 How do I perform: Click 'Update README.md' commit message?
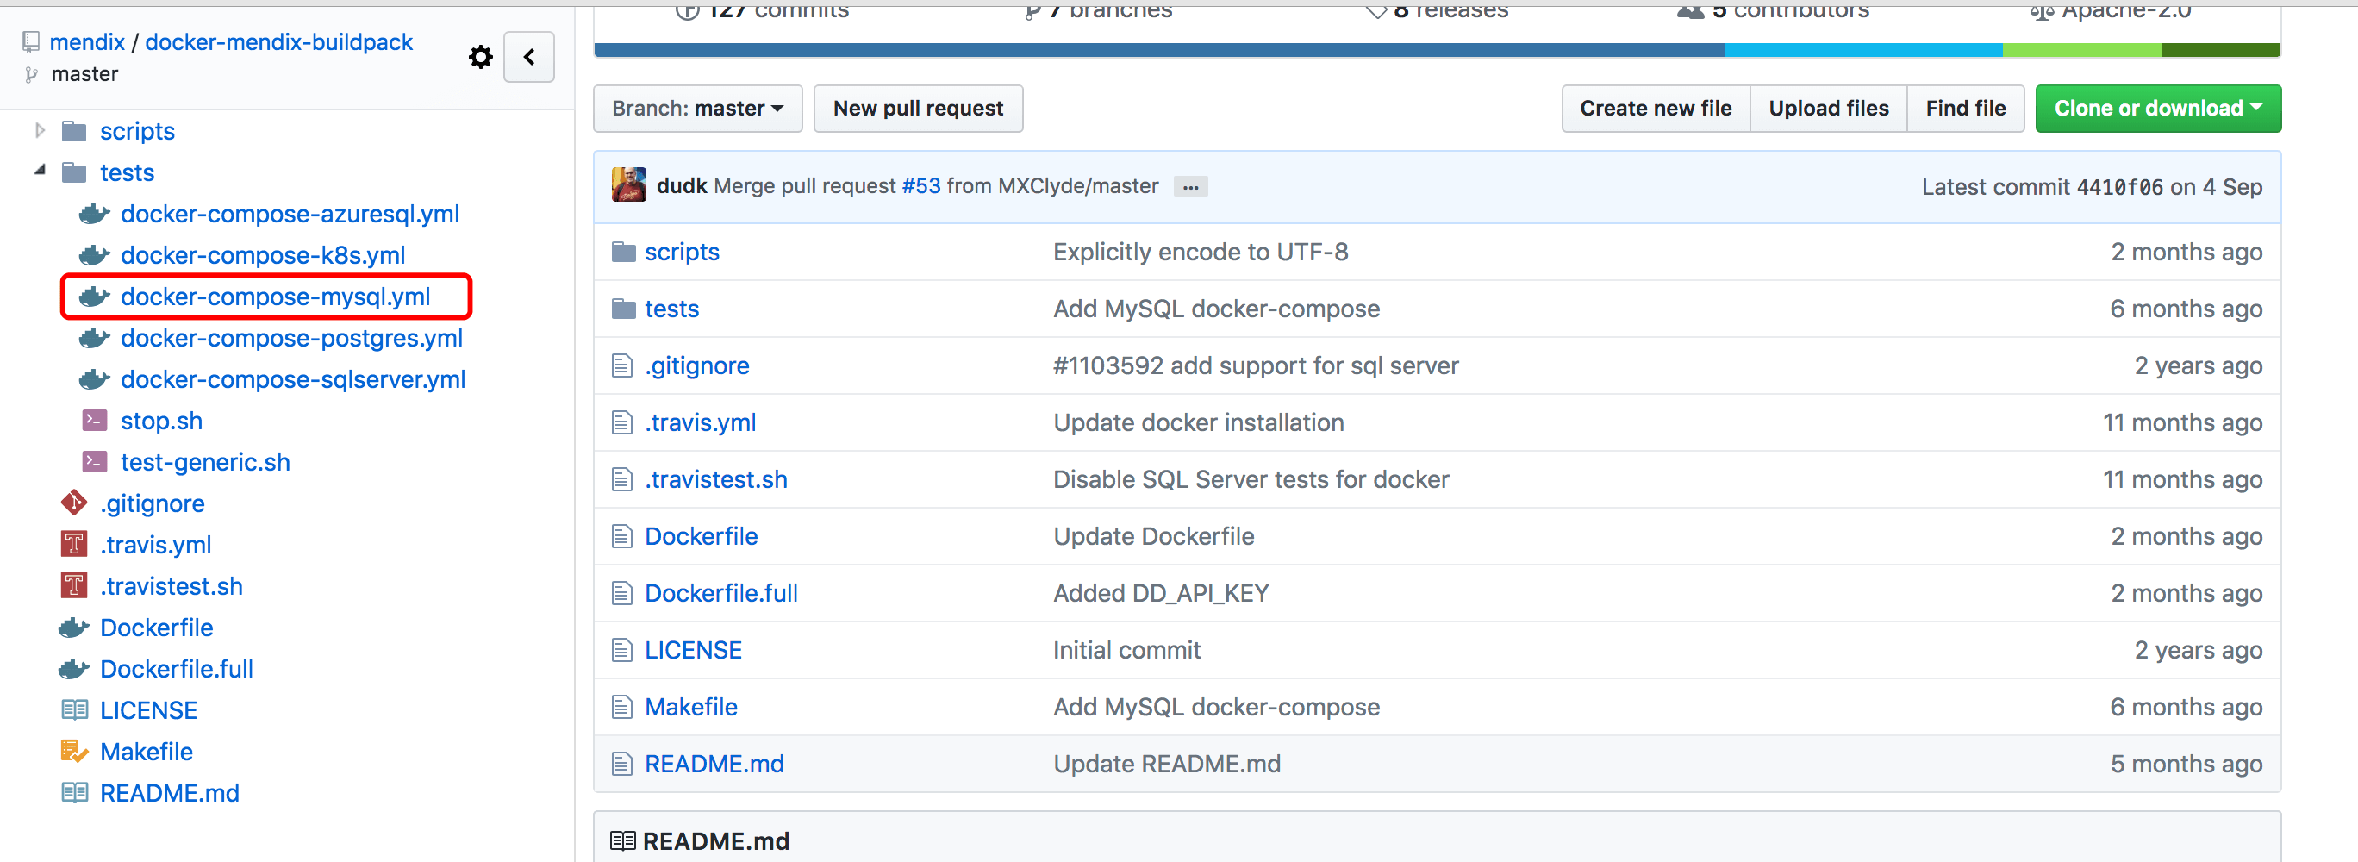[1167, 763]
